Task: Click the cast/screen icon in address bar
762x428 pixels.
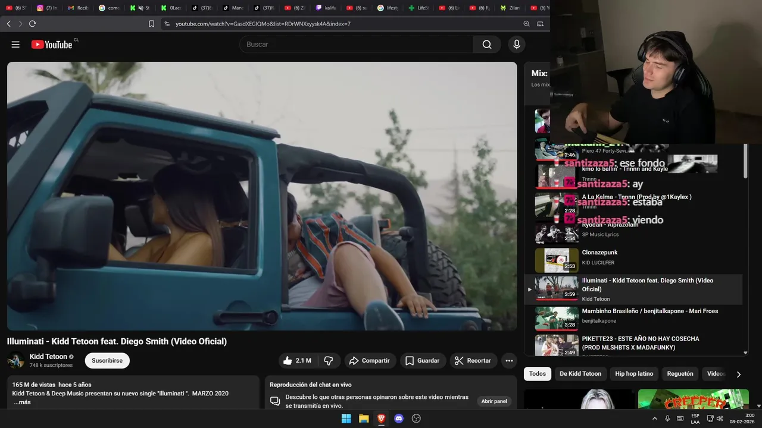Action: (541, 24)
